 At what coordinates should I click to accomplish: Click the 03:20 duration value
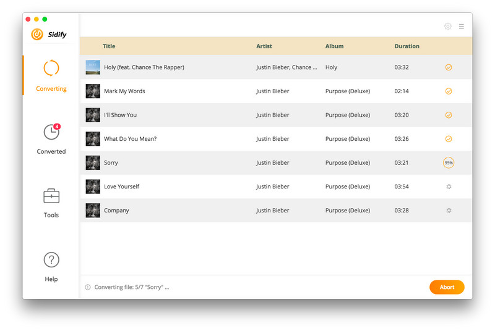tap(401, 115)
